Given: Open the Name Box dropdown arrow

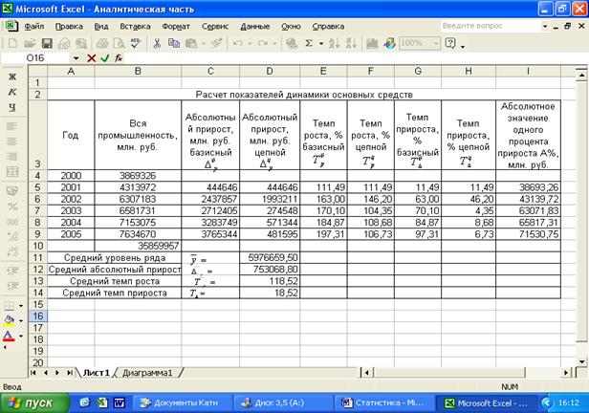Looking at the screenshot, I should (x=76, y=58).
